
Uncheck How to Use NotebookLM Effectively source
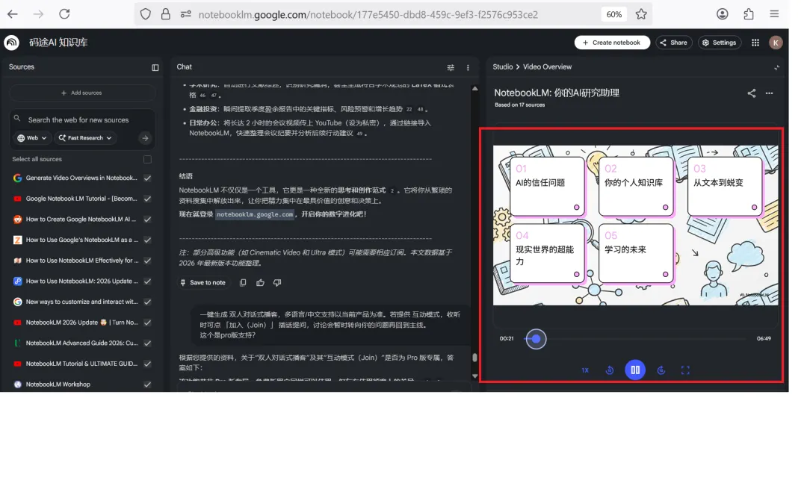click(x=147, y=261)
